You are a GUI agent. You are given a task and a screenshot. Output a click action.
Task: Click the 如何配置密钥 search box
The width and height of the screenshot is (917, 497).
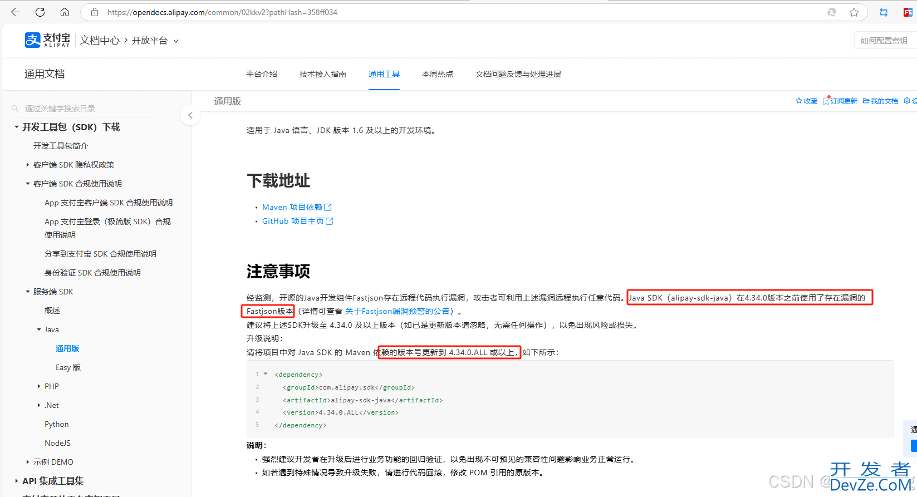click(885, 40)
